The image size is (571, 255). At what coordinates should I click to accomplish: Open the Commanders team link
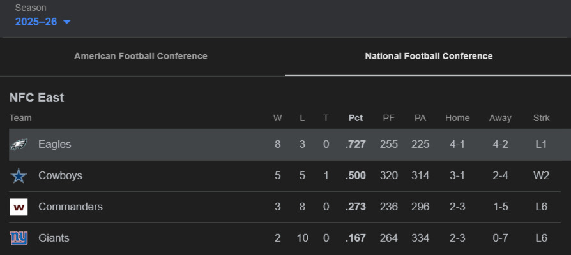pos(70,207)
